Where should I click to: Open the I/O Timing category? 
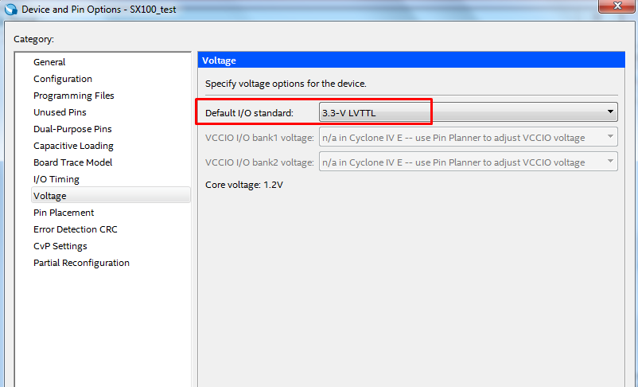click(x=56, y=179)
